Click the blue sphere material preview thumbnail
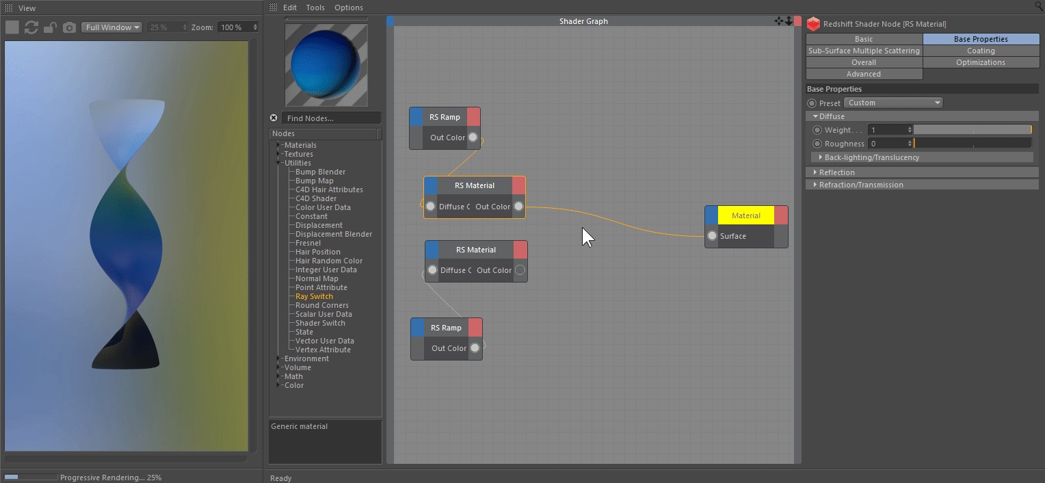 click(326, 65)
